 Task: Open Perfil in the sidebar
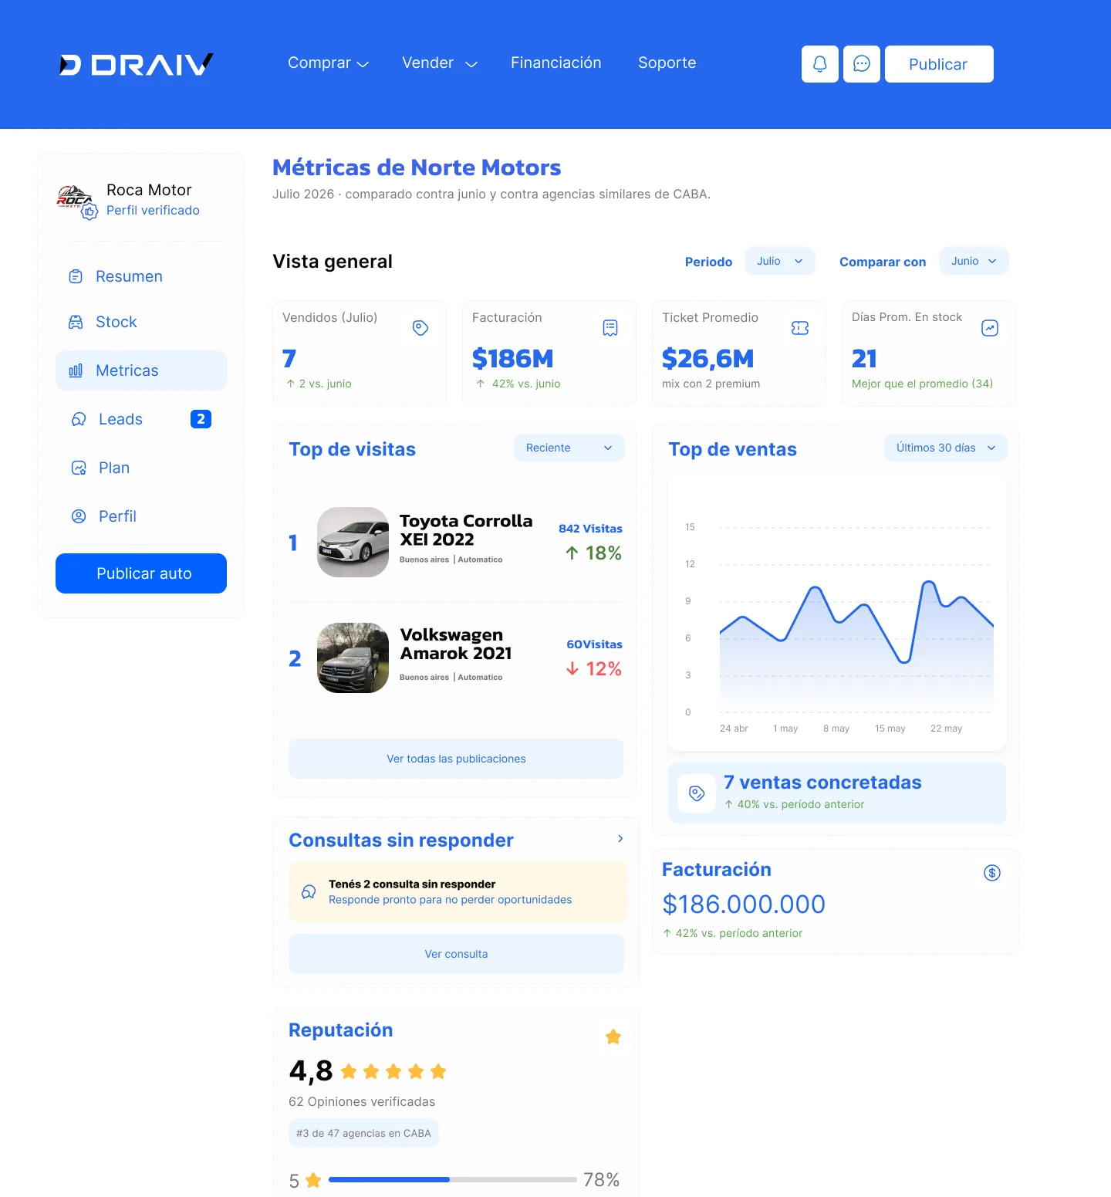pyautogui.click(x=141, y=516)
